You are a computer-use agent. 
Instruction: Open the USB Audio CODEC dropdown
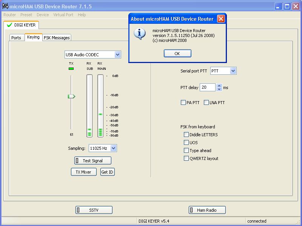coord(117,55)
